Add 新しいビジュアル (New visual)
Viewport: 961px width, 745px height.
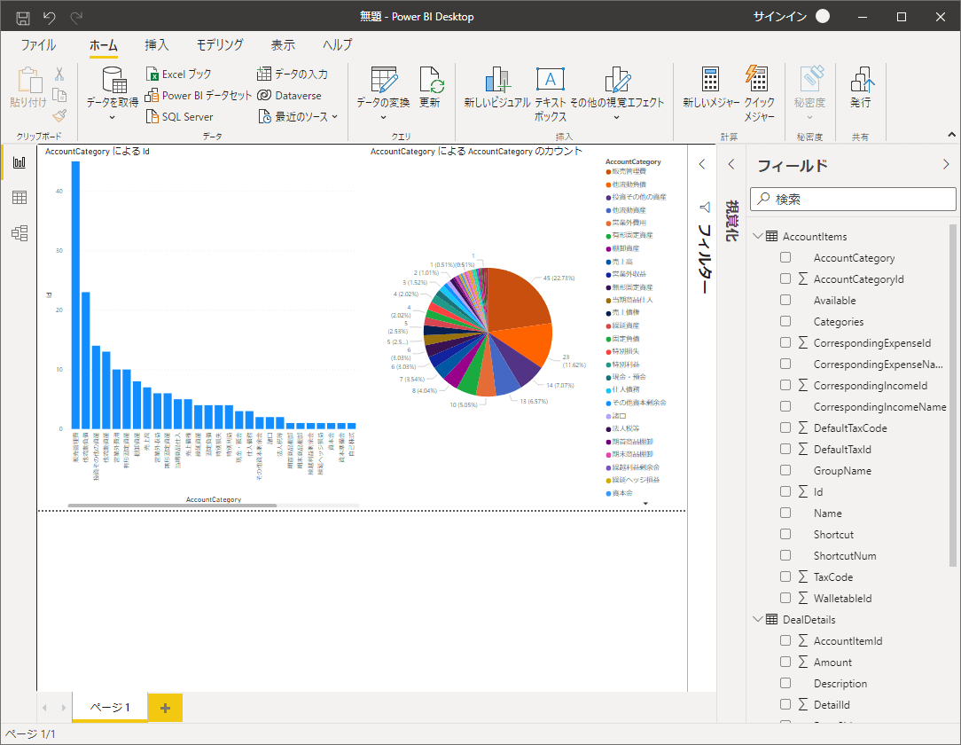tap(497, 88)
